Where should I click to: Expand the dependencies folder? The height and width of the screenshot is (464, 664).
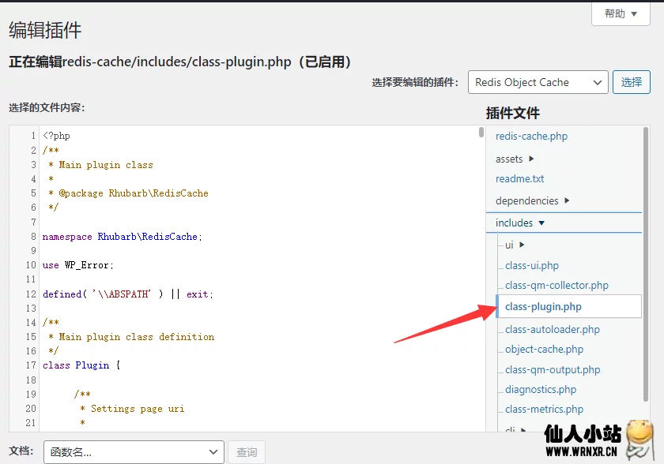pos(532,200)
